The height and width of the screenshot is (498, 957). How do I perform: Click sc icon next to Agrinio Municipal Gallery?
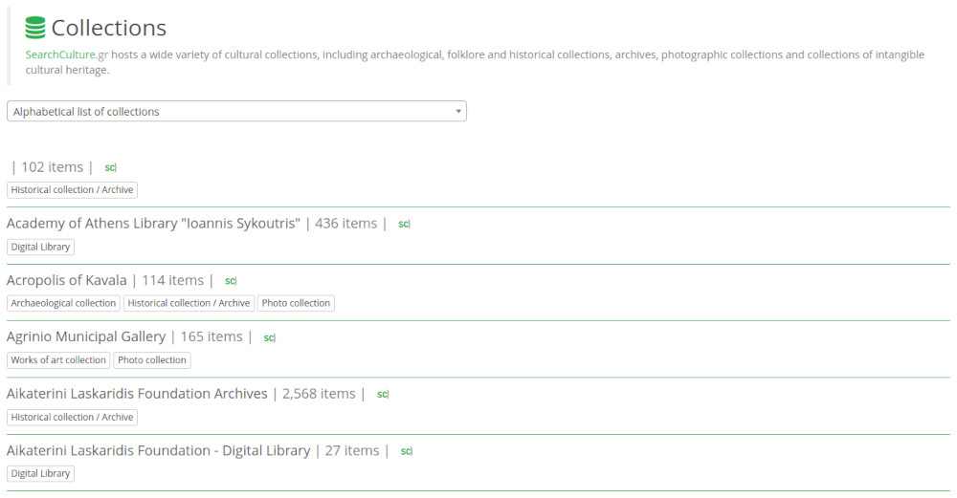269,337
